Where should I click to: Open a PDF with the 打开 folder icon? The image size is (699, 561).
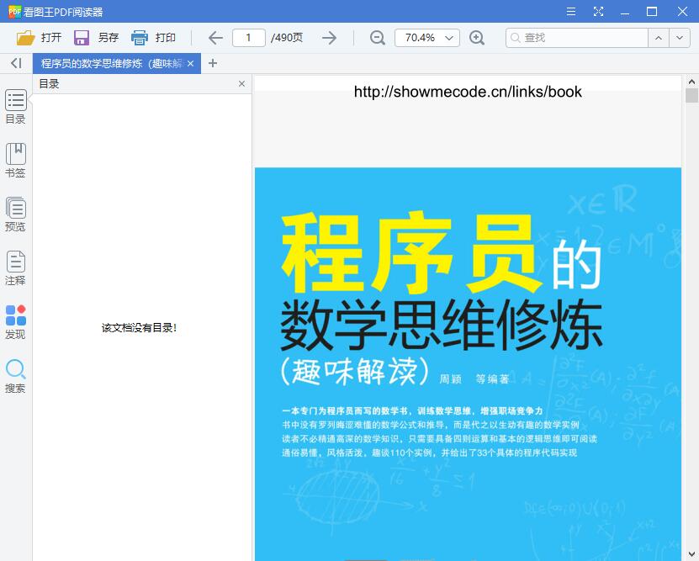click(x=25, y=38)
